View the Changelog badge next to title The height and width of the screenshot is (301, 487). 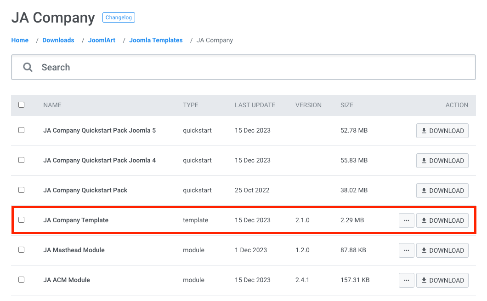tap(119, 18)
